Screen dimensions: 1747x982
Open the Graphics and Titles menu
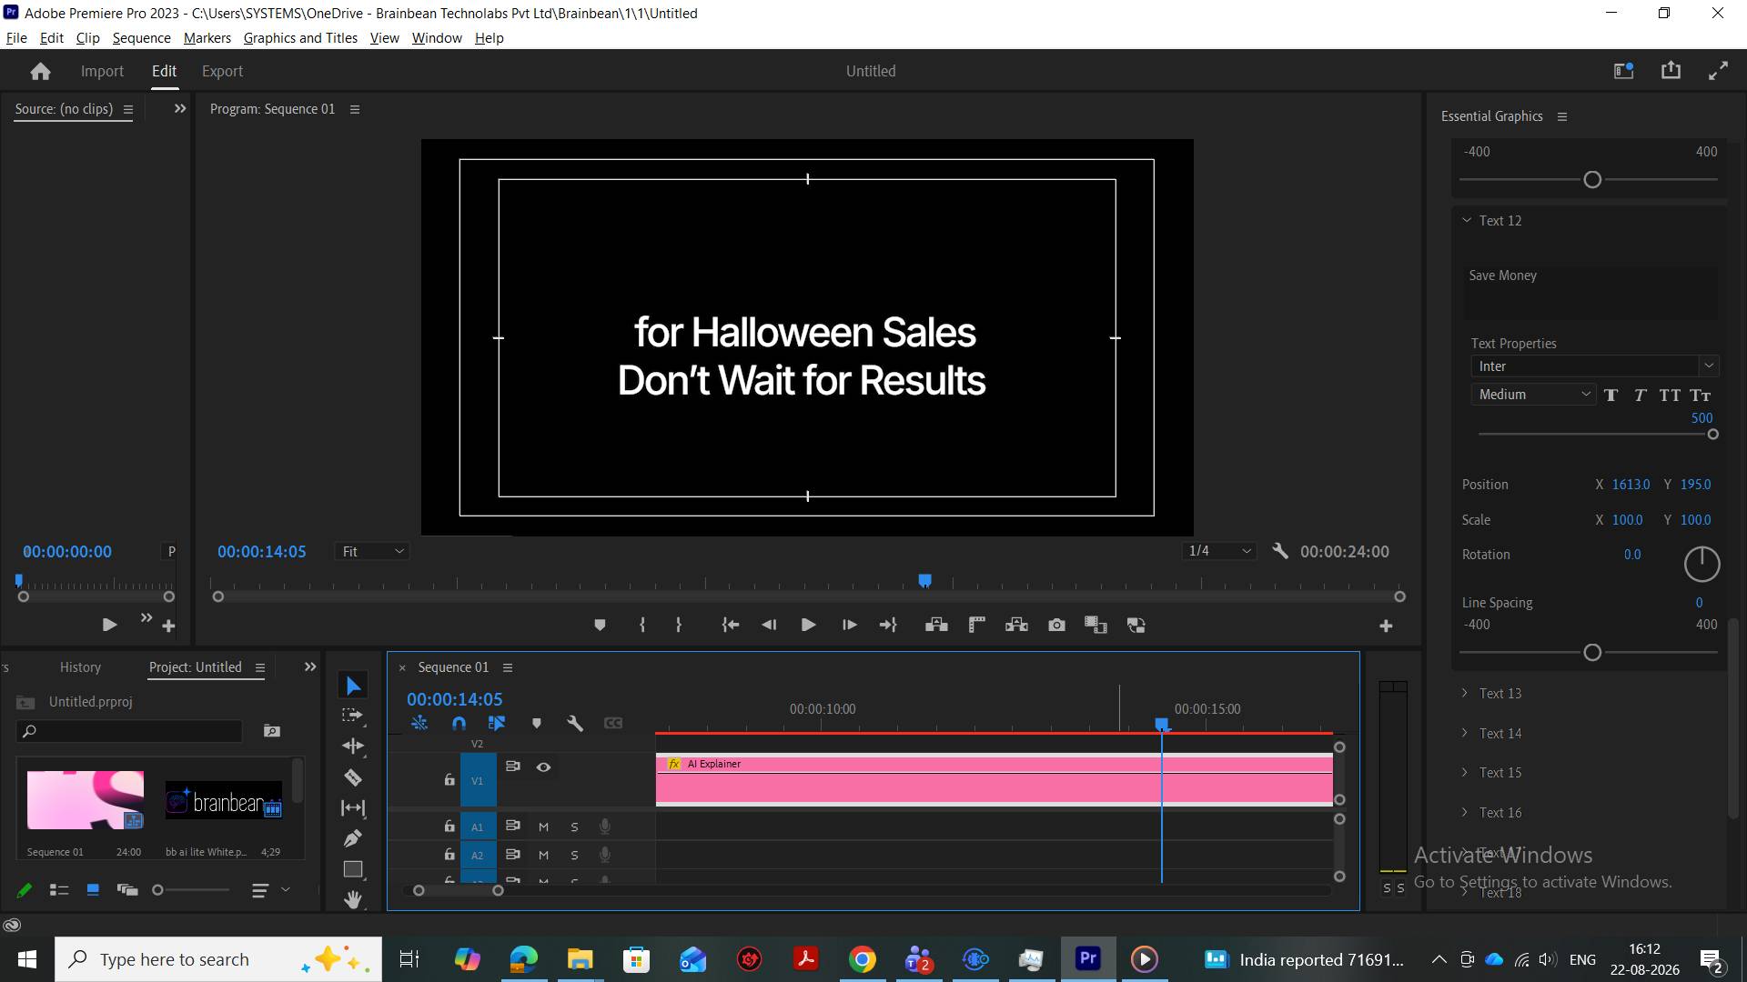[300, 38]
